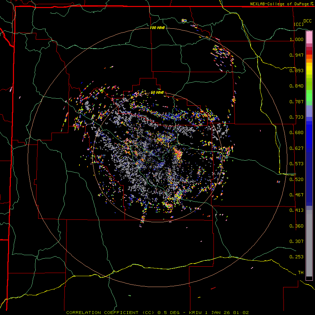315x315 pixels.
Task: Click the [CC] legend unit label
Action: (x=299, y=24)
